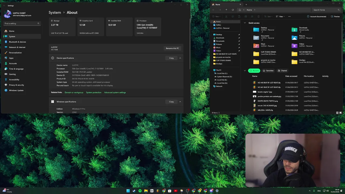Copy the Device specifications

click(x=171, y=58)
